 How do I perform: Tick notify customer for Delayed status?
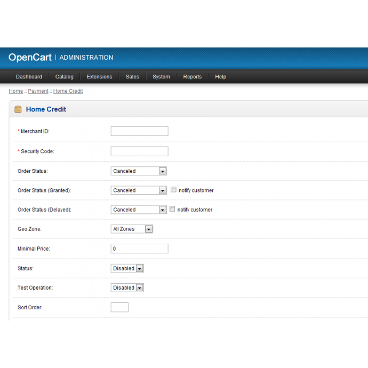point(172,209)
